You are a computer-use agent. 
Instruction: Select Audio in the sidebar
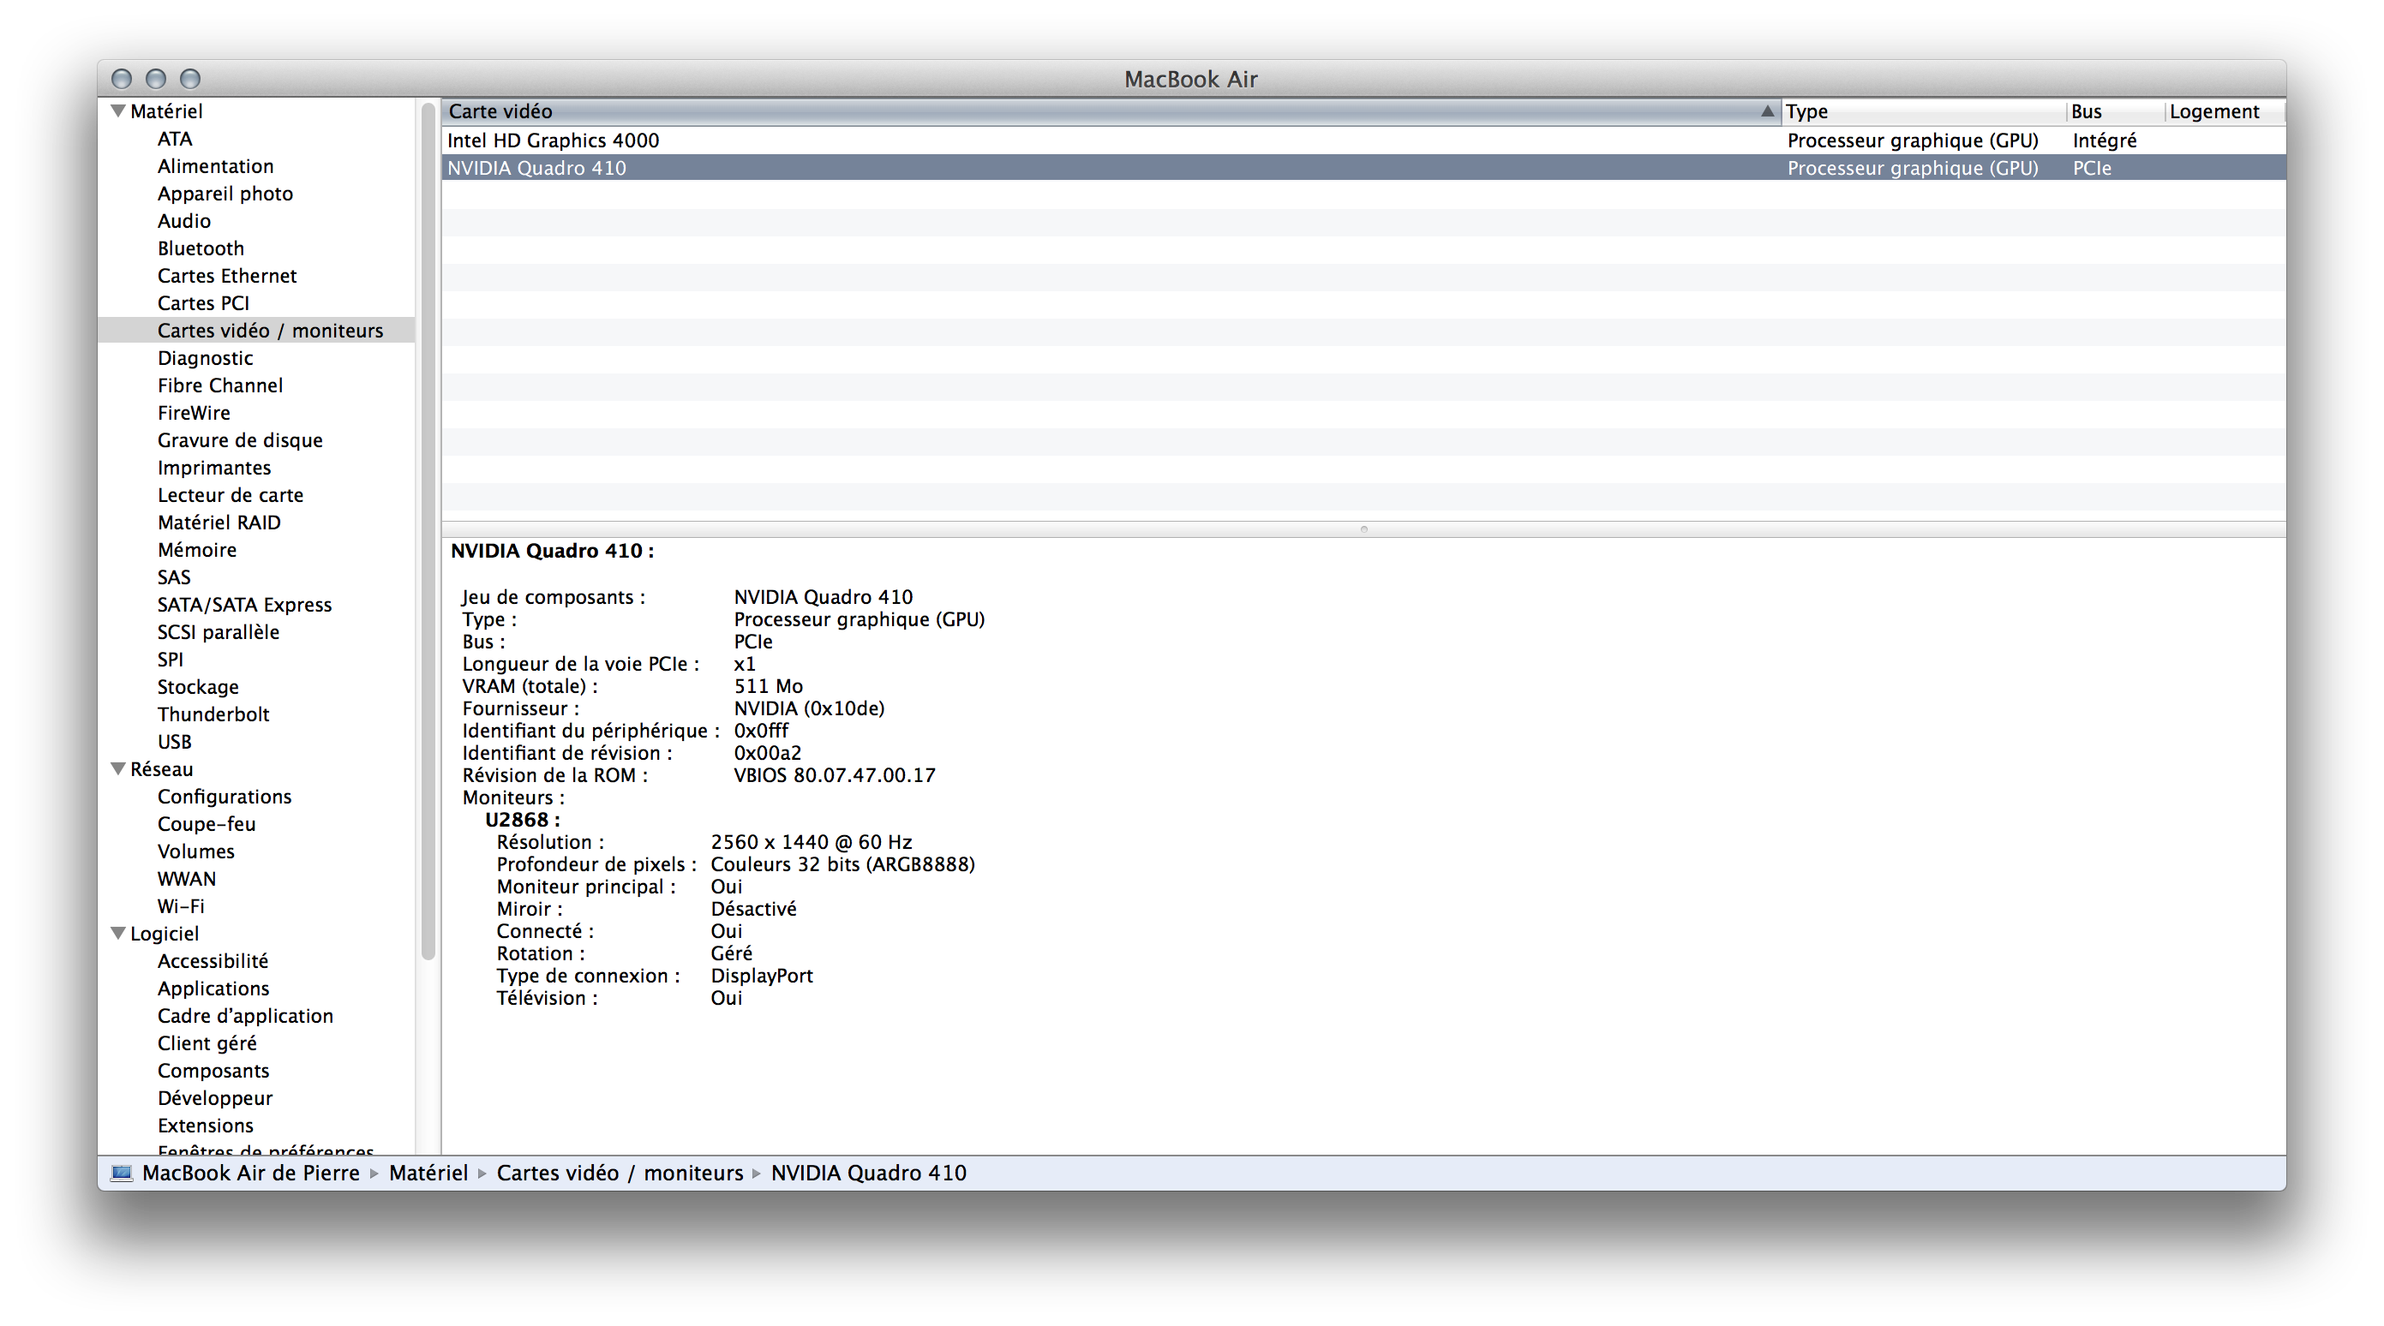184,221
